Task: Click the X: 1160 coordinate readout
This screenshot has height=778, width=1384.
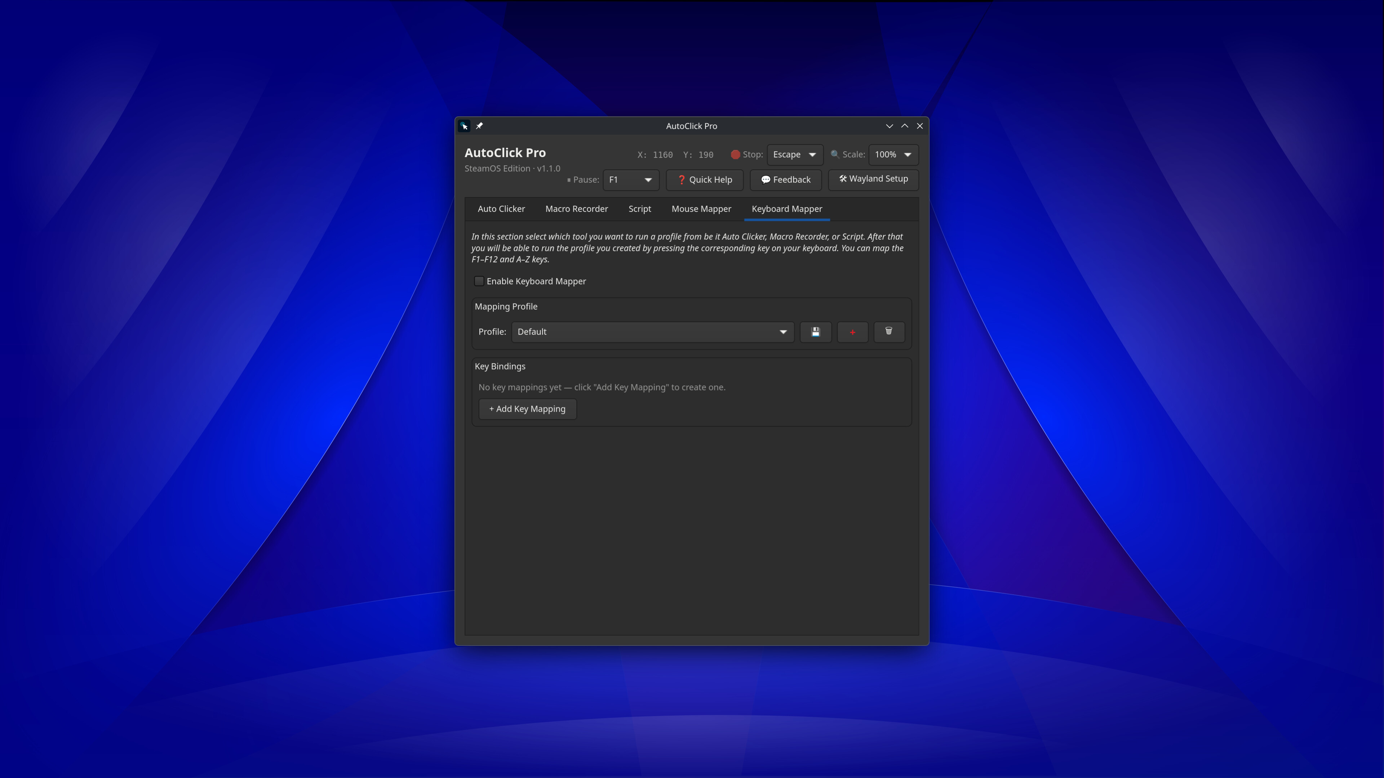Action: (655, 155)
